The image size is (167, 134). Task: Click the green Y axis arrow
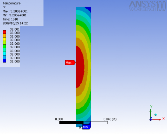[151, 114]
